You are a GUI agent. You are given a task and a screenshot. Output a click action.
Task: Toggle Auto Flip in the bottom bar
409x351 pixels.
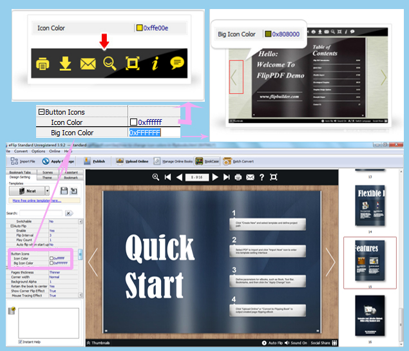pos(272,343)
